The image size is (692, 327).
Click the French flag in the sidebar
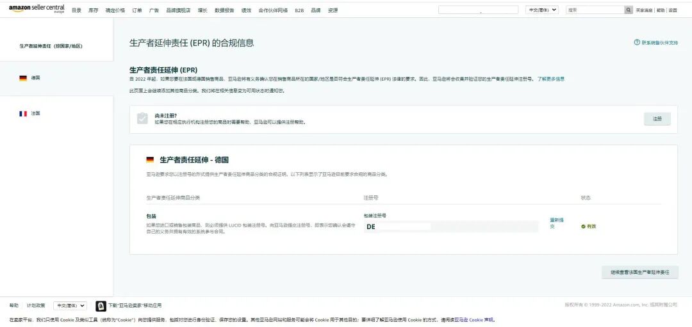23,113
